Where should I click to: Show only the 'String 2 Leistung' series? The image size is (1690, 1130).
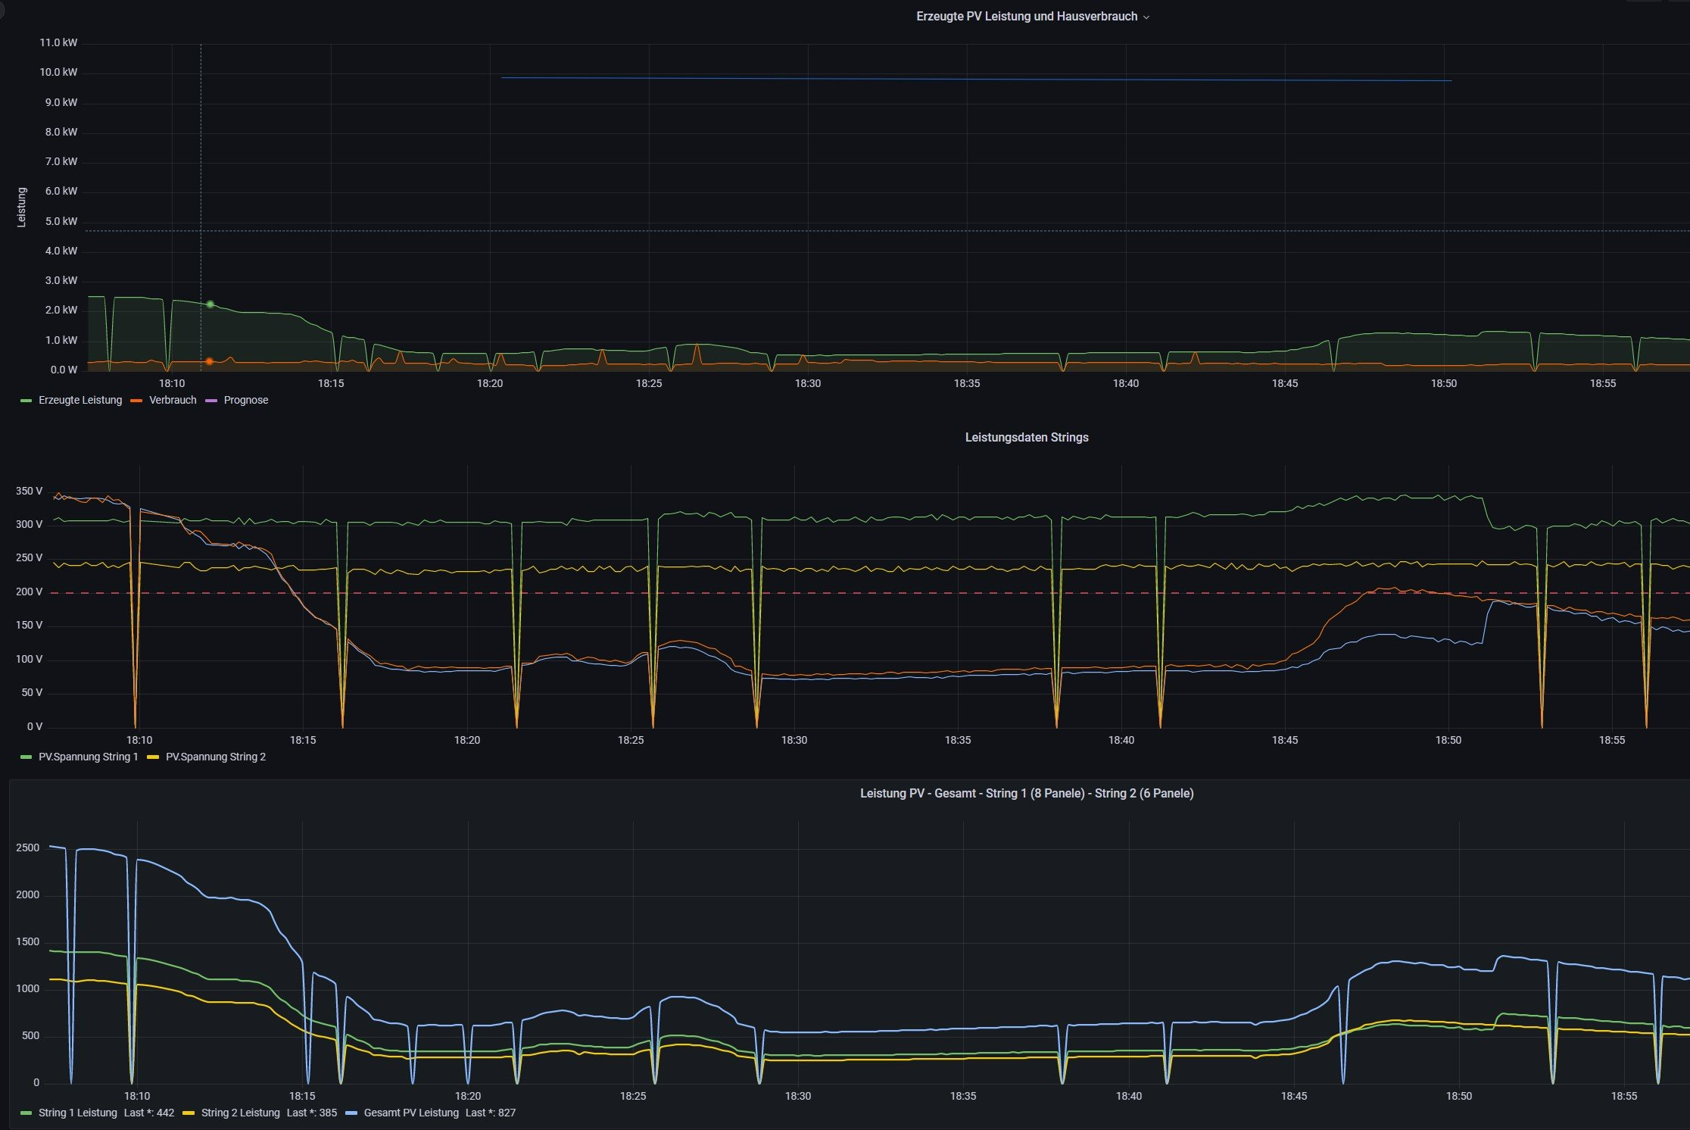pos(240,1113)
